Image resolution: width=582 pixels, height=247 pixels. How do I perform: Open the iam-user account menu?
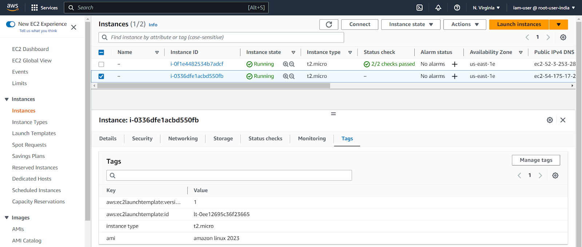544,8
